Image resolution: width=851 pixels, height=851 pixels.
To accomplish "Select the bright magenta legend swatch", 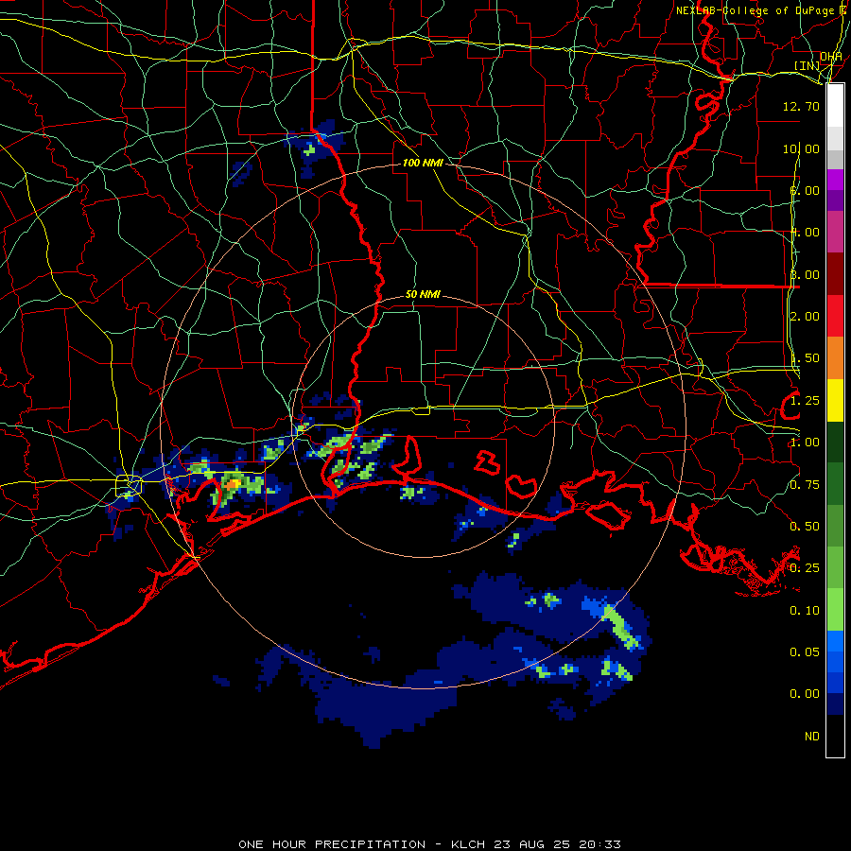I will pos(835,180).
